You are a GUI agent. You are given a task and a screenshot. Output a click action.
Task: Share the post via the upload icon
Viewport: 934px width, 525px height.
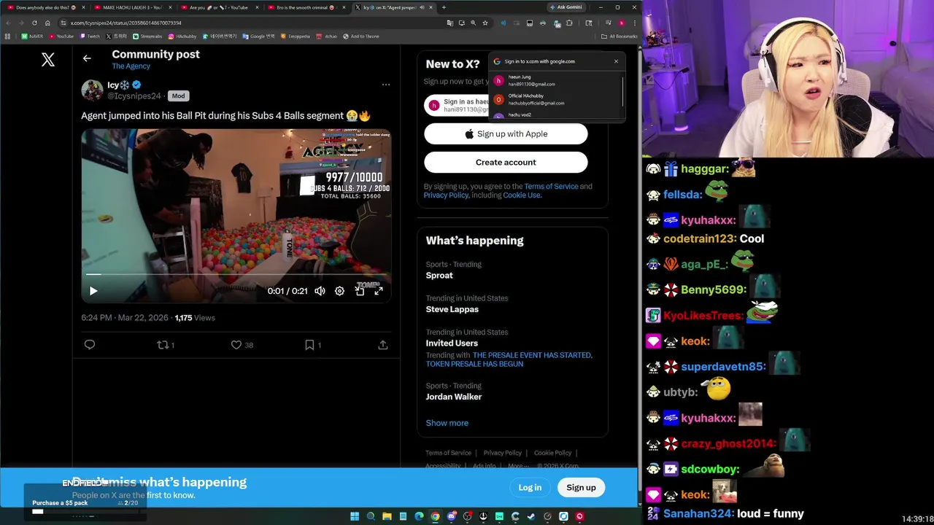click(382, 345)
